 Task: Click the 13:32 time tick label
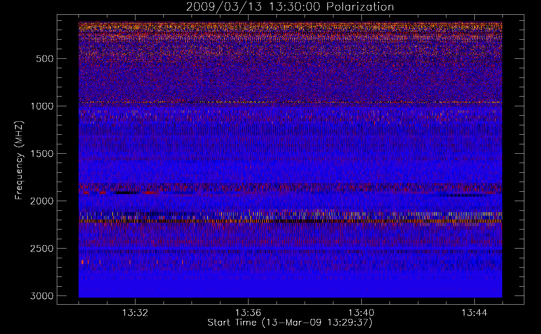click(x=135, y=313)
